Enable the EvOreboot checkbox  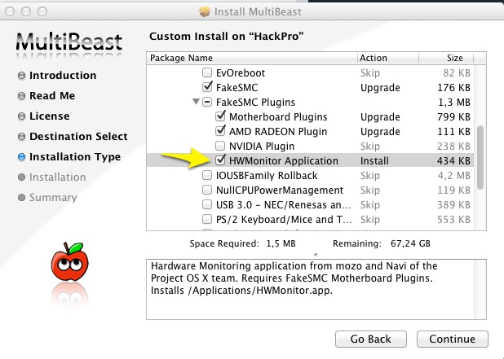point(207,72)
